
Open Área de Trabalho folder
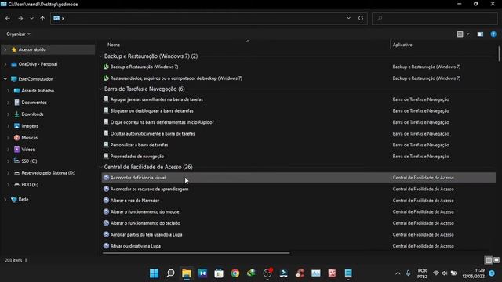38,91
